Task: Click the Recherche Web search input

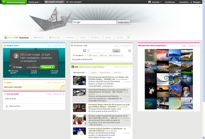Action: click(x=99, y=51)
